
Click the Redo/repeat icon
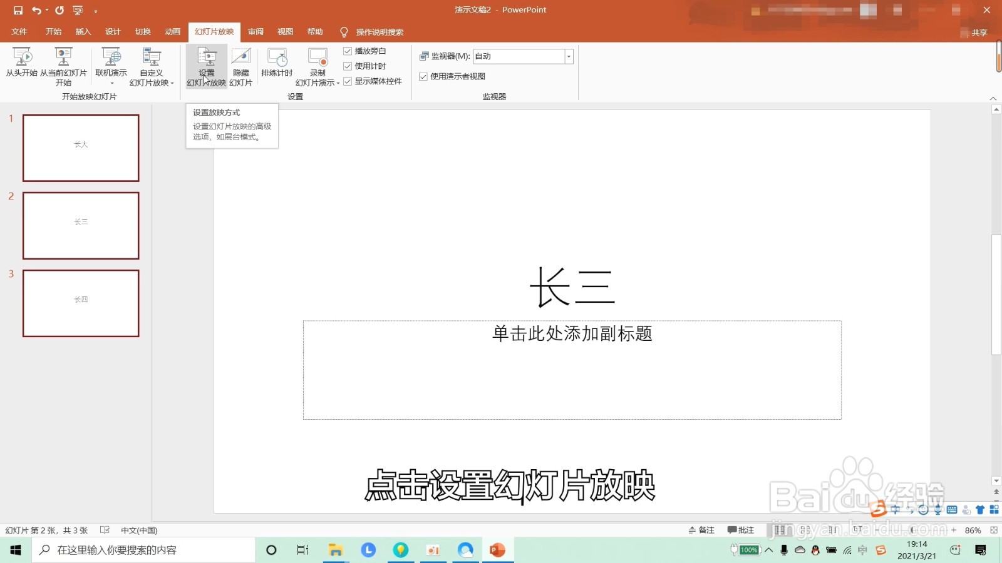59,10
